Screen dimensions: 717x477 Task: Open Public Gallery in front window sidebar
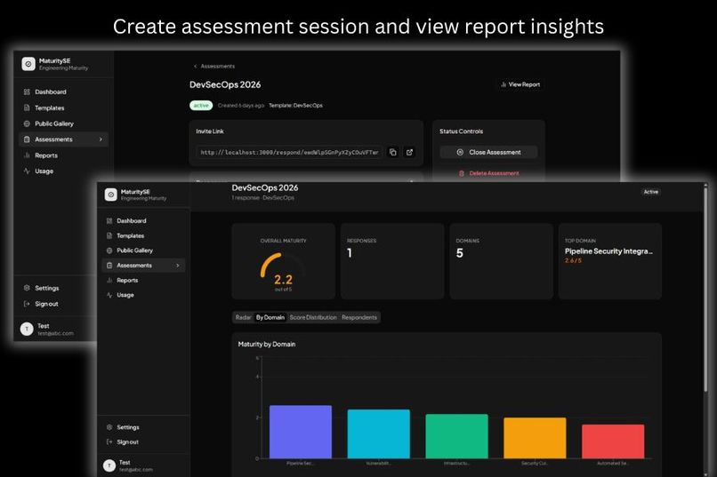pos(142,250)
